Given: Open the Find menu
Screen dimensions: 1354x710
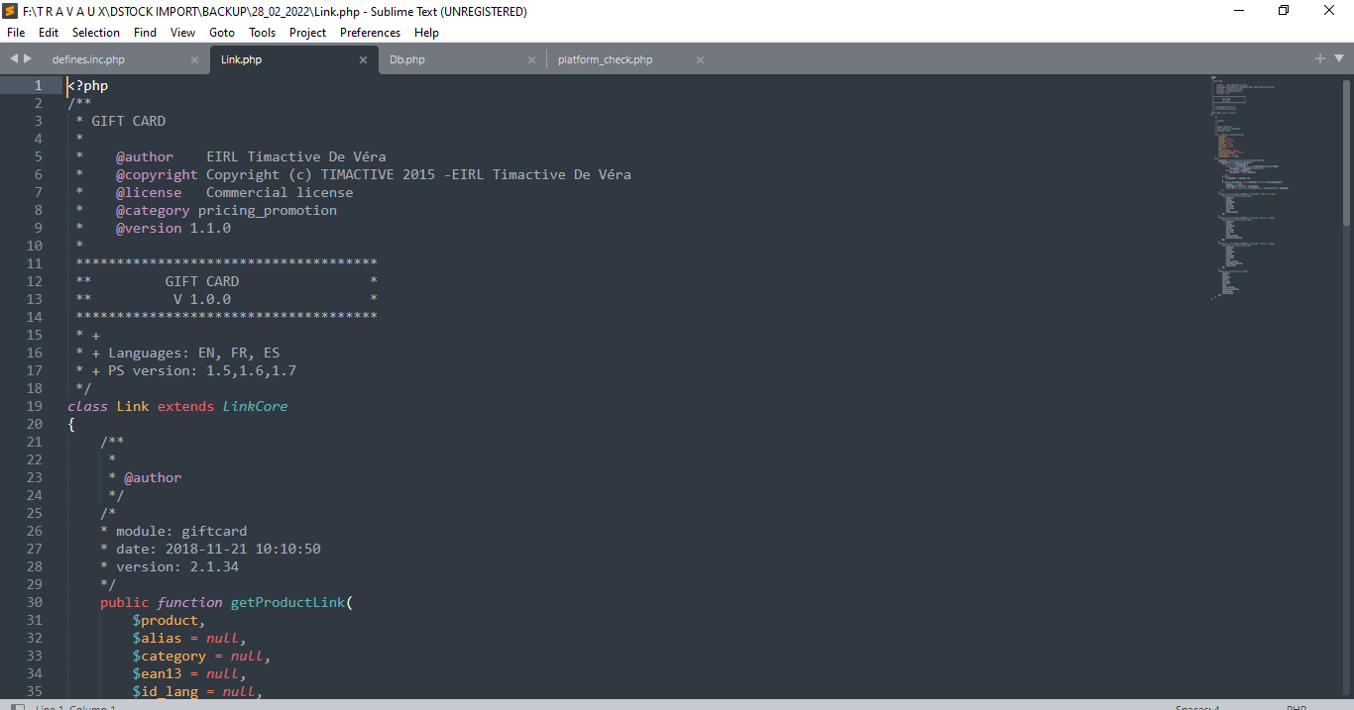Looking at the screenshot, I should pyautogui.click(x=145, y=33).
